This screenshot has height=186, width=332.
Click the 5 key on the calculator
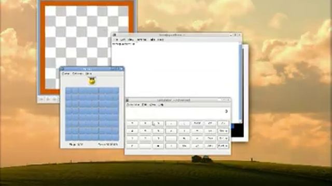tap(145, 131)
